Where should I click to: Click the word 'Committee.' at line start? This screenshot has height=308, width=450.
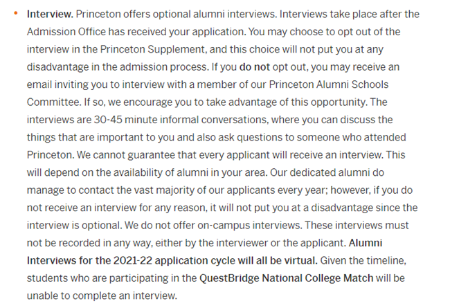tap(54, 102)
